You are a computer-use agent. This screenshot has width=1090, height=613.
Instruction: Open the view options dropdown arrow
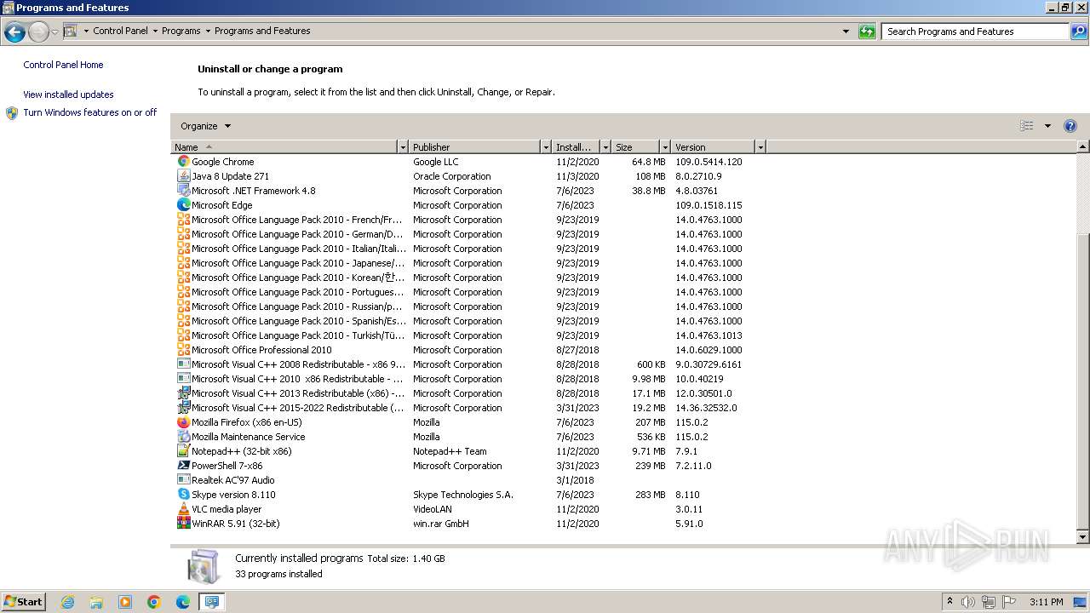(1047, 126)
